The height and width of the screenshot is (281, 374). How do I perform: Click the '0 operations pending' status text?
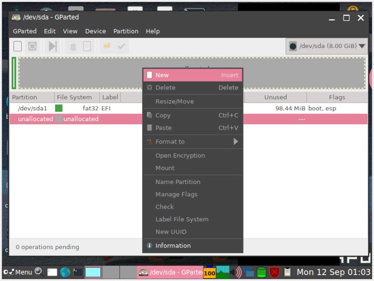(x=48, y=247)
